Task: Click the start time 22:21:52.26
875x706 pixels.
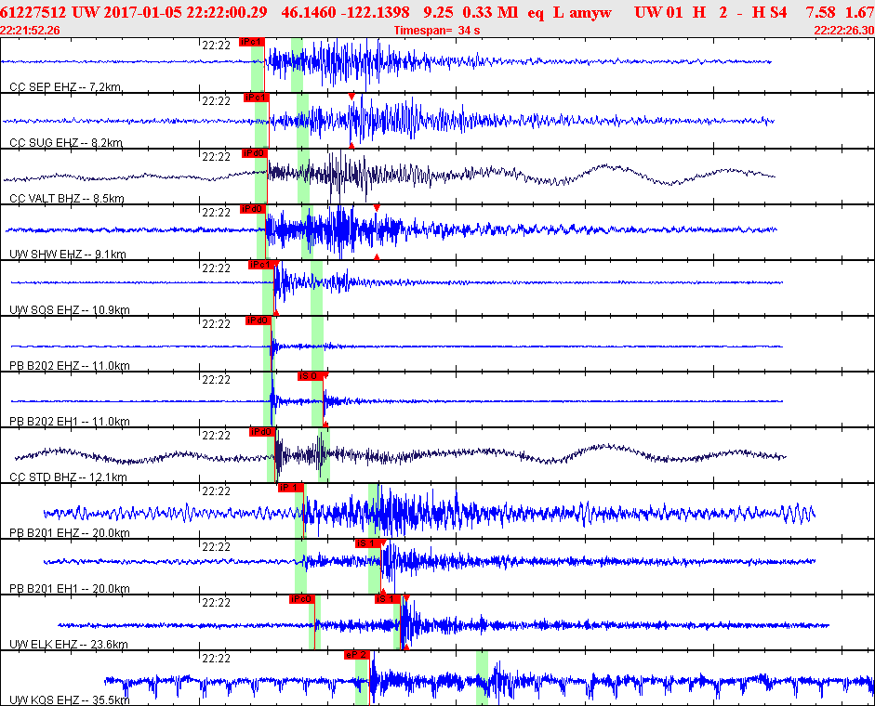Action: coord(30,31)
